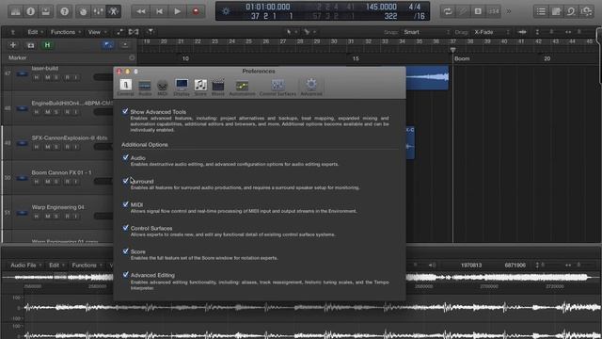Toggle the green Hide tracks H button
The image size is (602, 339).
[48, 45]
